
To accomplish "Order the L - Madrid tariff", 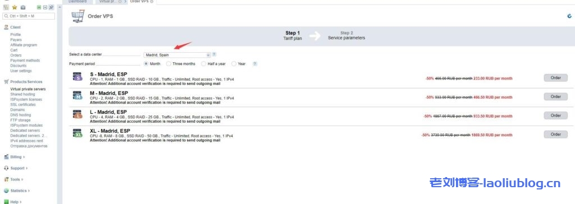I will click(555, 115).
